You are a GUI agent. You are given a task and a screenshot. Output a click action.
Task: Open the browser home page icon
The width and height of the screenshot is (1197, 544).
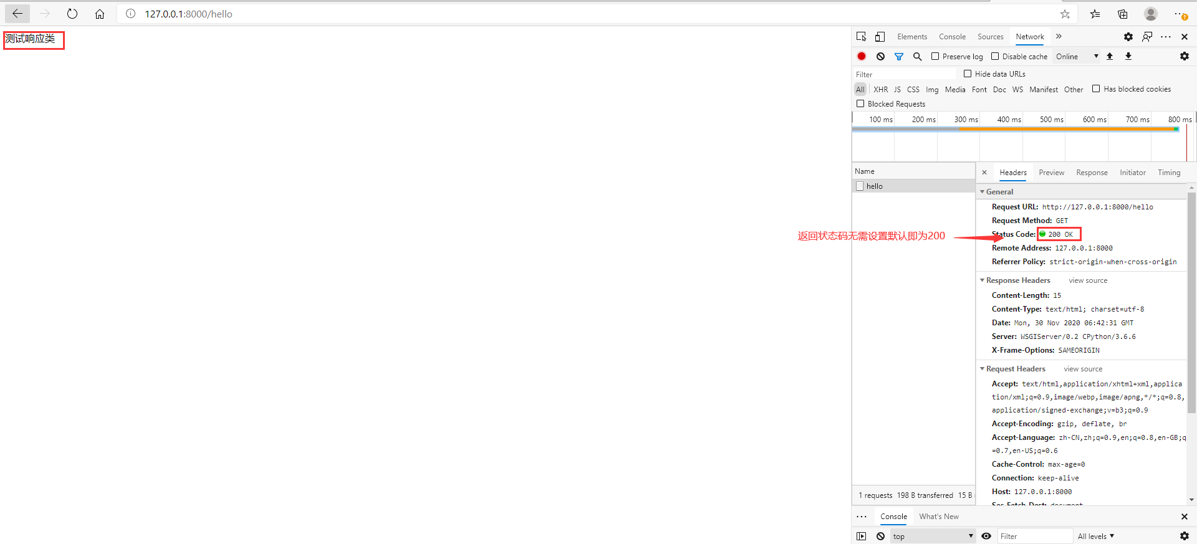pyautogui.click(x=100, y=14)
